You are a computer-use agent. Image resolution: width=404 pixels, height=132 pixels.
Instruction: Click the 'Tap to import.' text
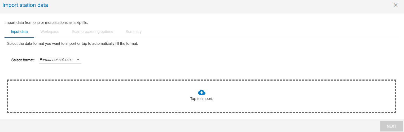tap(202, 99)
